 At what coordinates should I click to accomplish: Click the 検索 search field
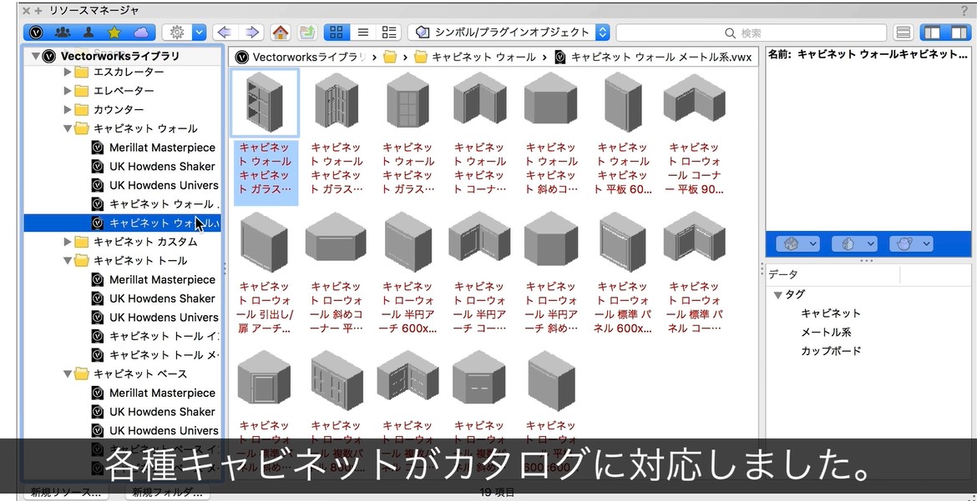pyautogui.click(x=752, y=33)
